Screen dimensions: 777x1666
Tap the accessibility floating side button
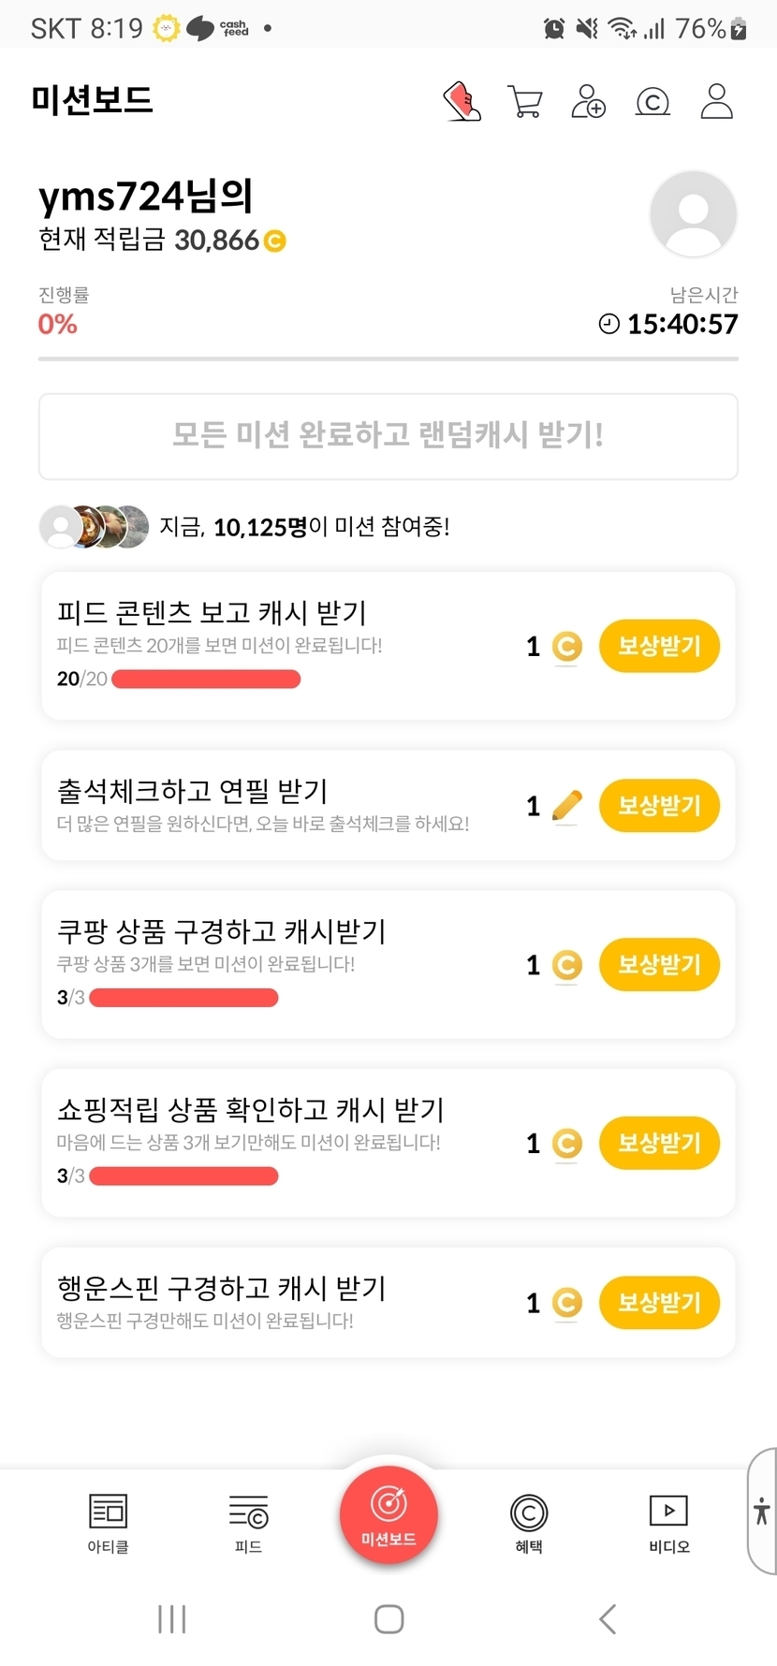pyautogui.click(x=762, y=1511)
